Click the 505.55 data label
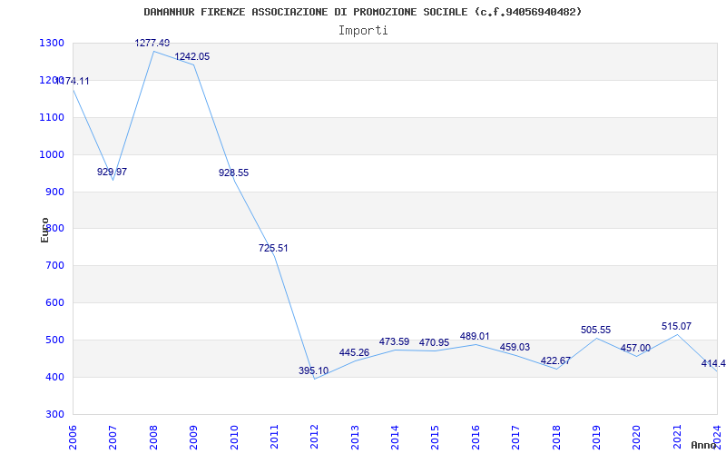The width and height of the screenshot is (726, 454). 596,330
